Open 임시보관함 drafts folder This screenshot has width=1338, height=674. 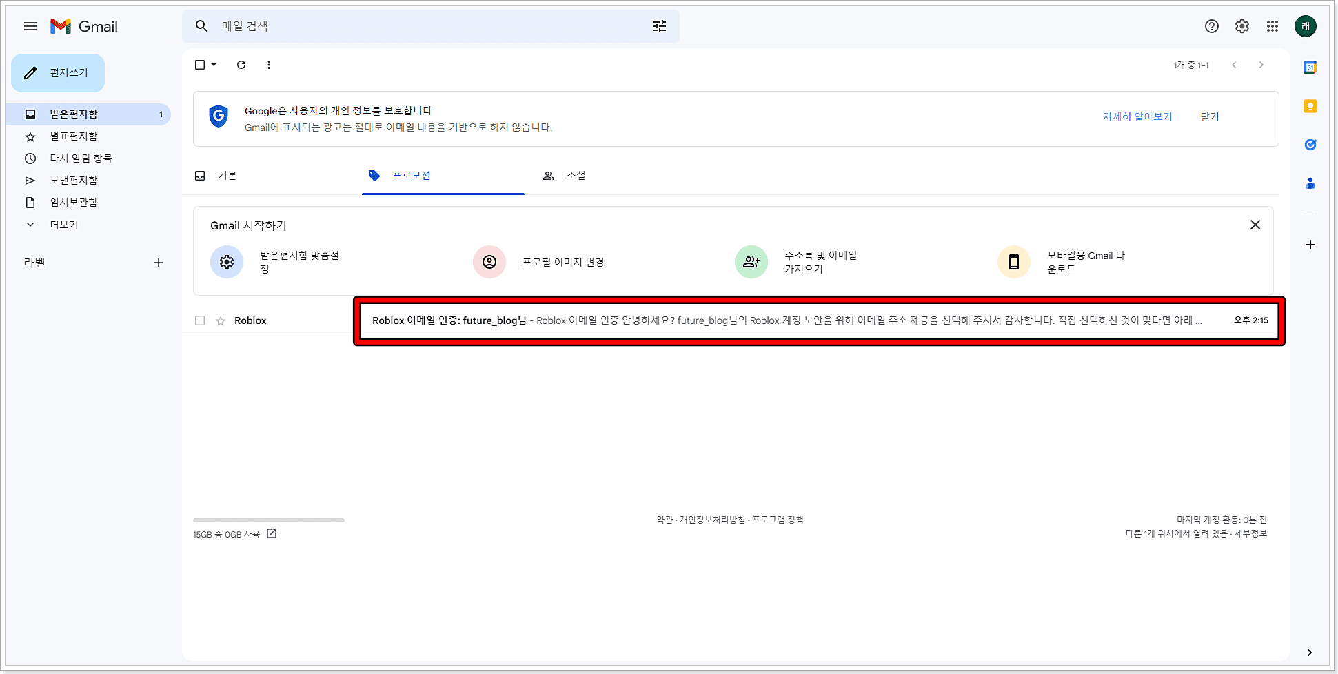30,202
